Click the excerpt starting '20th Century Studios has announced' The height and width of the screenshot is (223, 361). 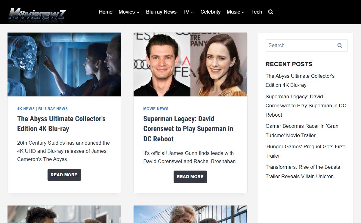tap(63, 151)
